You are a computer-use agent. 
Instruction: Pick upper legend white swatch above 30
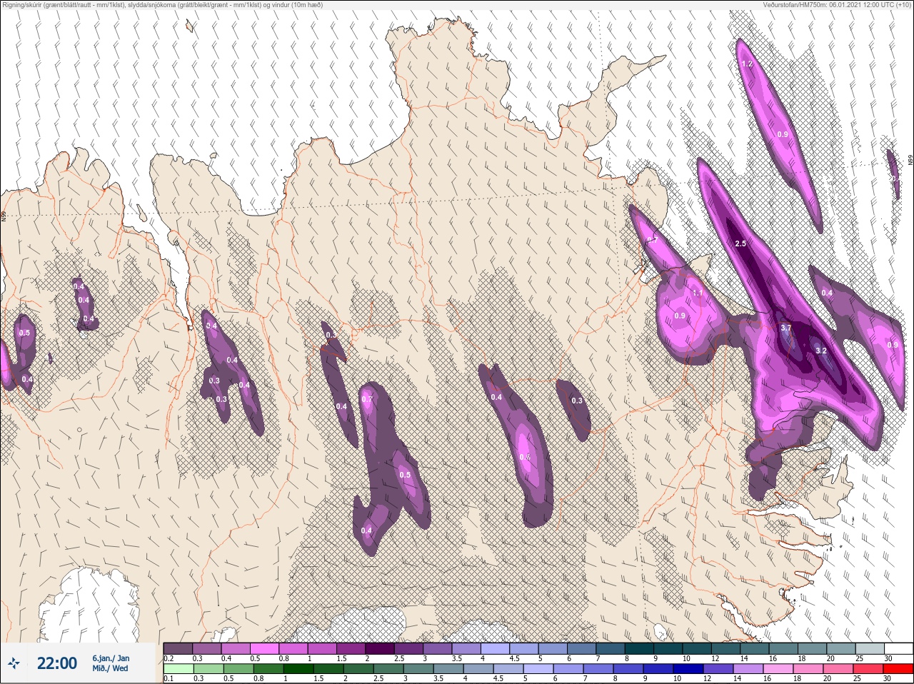coord(898,649)
